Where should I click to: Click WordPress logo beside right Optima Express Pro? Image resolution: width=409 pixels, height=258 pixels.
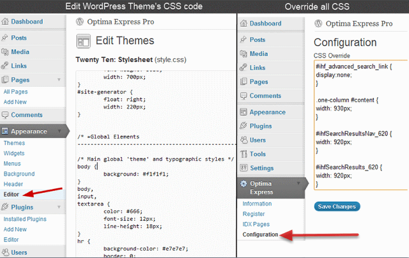[x=318, y=24]
